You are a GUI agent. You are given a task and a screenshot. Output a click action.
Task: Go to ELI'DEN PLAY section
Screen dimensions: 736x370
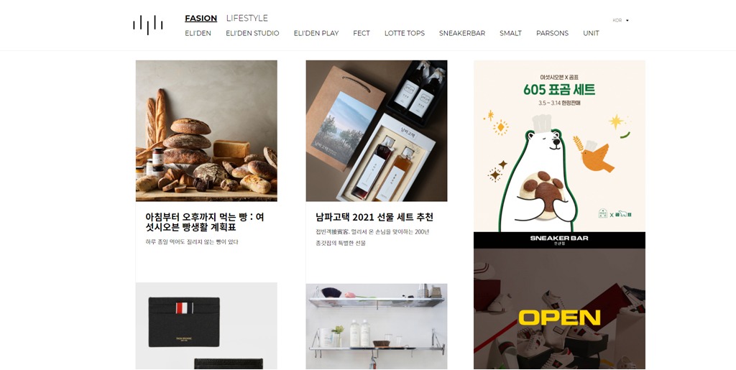[316, 33]
